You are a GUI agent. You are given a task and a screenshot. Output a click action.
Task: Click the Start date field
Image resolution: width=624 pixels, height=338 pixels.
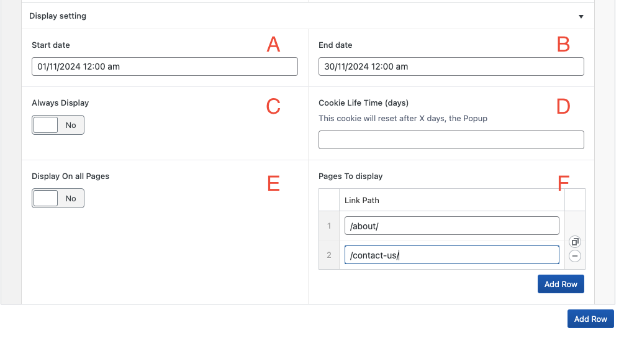tap(165, 66)
